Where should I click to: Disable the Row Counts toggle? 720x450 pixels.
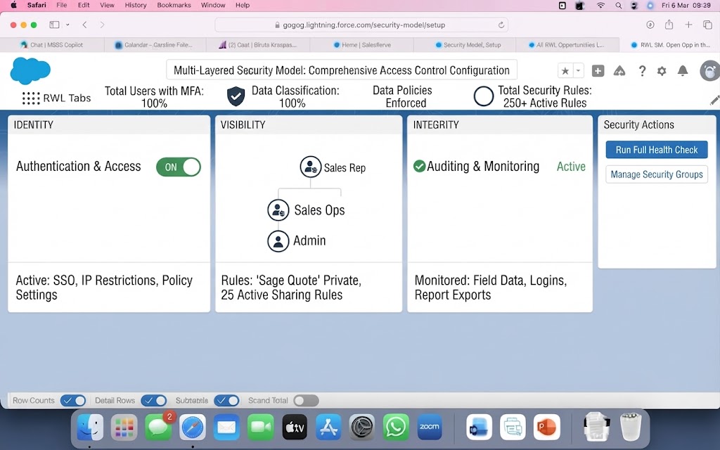coord(73,400)
